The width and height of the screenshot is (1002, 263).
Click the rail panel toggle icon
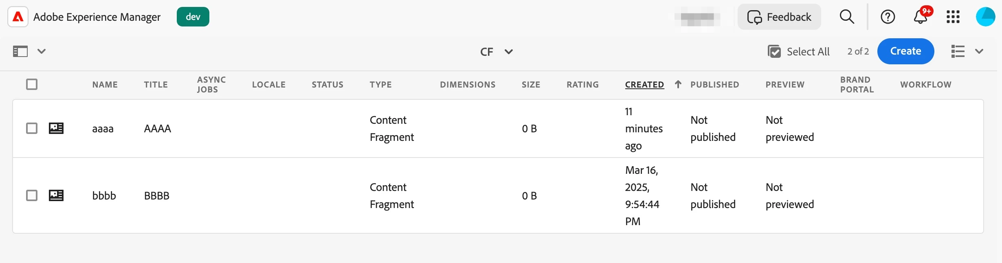(x=20, y=51)
